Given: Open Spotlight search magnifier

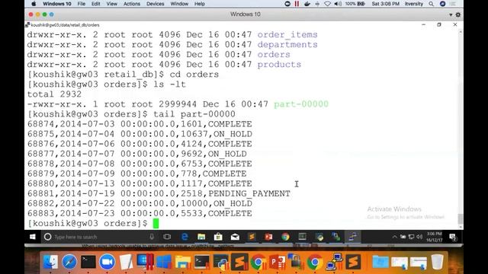Looking at the screenshot, I should (x=431, y=4).
